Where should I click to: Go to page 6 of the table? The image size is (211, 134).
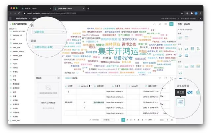point(142,120)
